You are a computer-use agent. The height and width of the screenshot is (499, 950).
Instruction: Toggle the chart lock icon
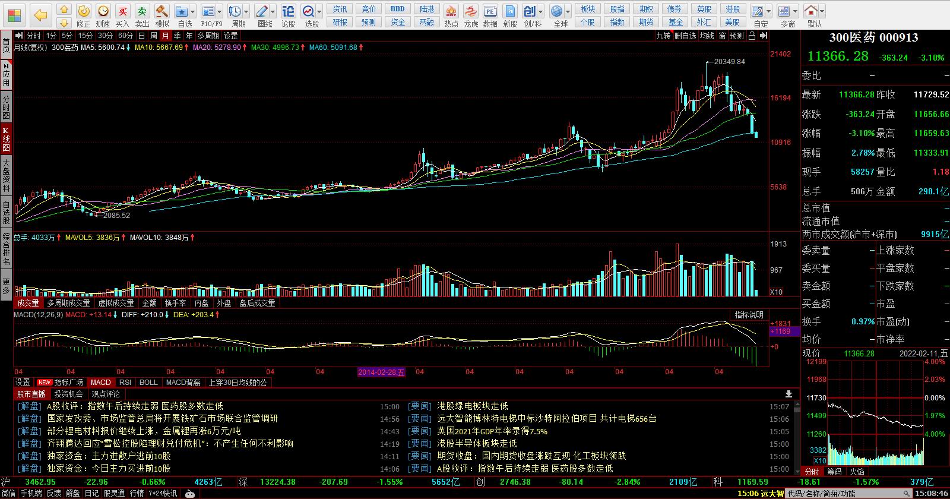tap(752, 36)
